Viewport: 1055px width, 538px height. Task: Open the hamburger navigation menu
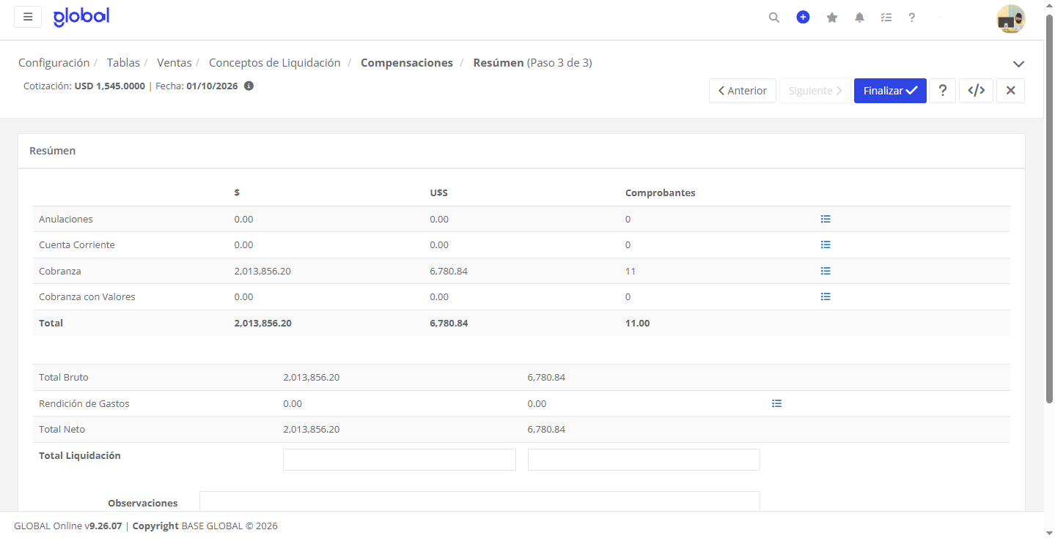[28, 17]
